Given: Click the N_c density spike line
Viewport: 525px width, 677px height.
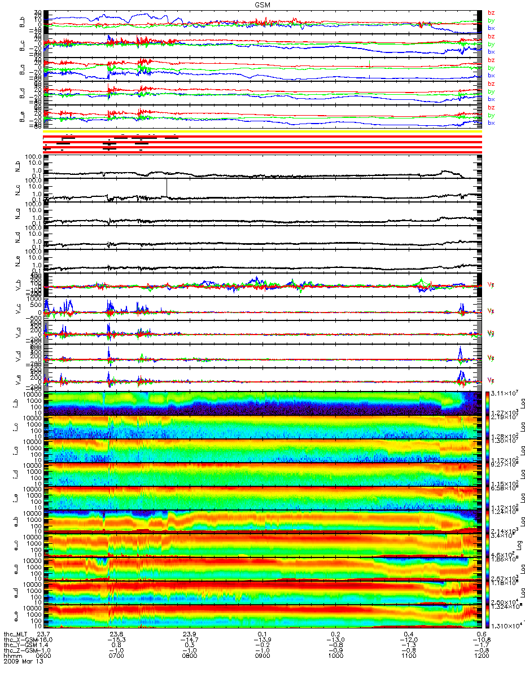Looking at the screenshot, I should click(x=167, y=187).
